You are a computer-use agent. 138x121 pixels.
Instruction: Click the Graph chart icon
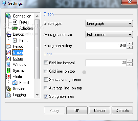point(8,52)
